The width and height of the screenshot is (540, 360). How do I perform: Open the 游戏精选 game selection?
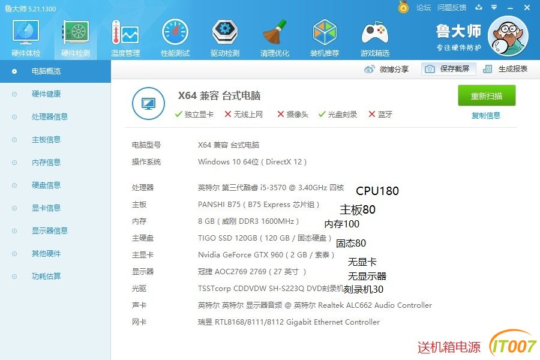[374, 38]
